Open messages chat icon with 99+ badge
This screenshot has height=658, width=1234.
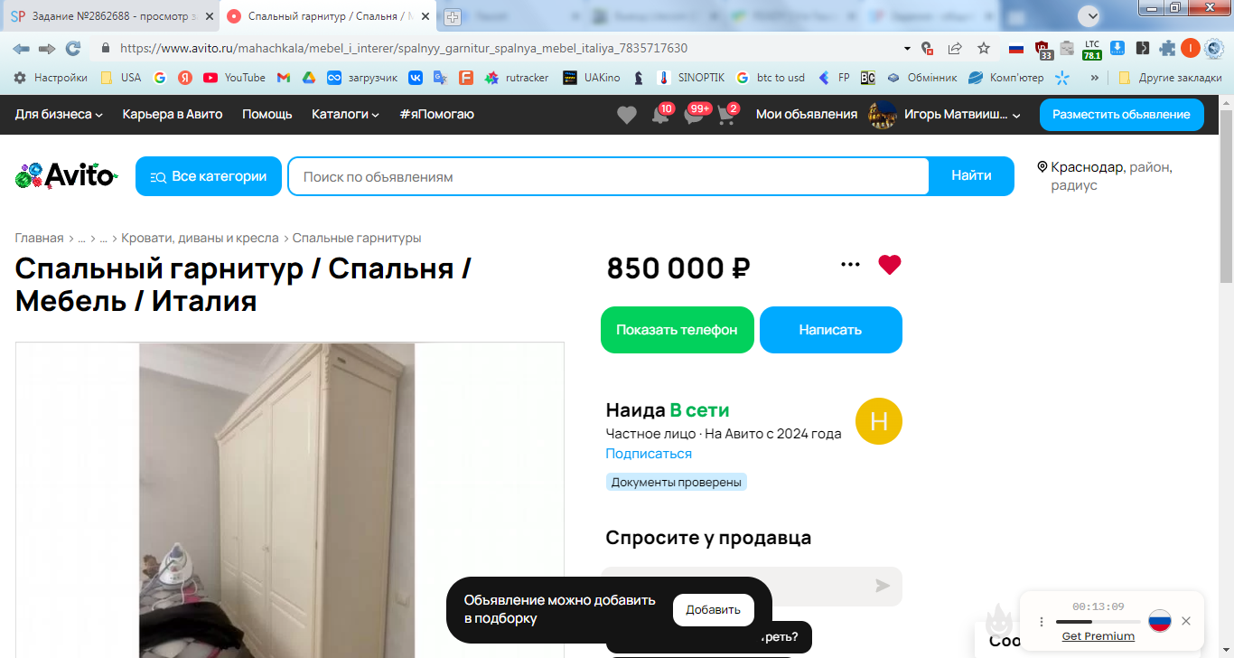693,115
